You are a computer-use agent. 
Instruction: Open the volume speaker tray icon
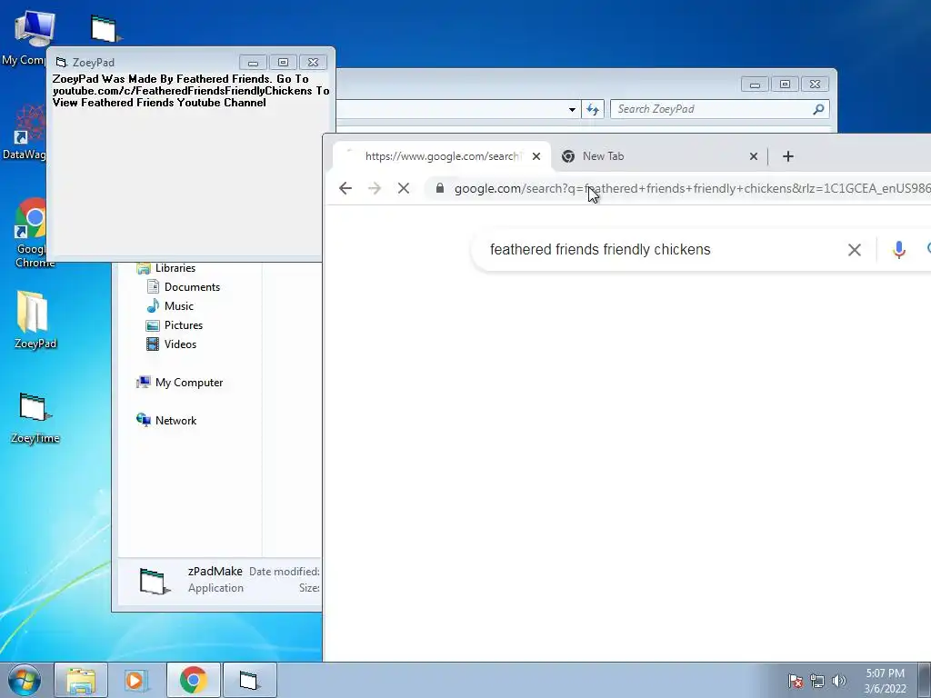coord(839,682)
